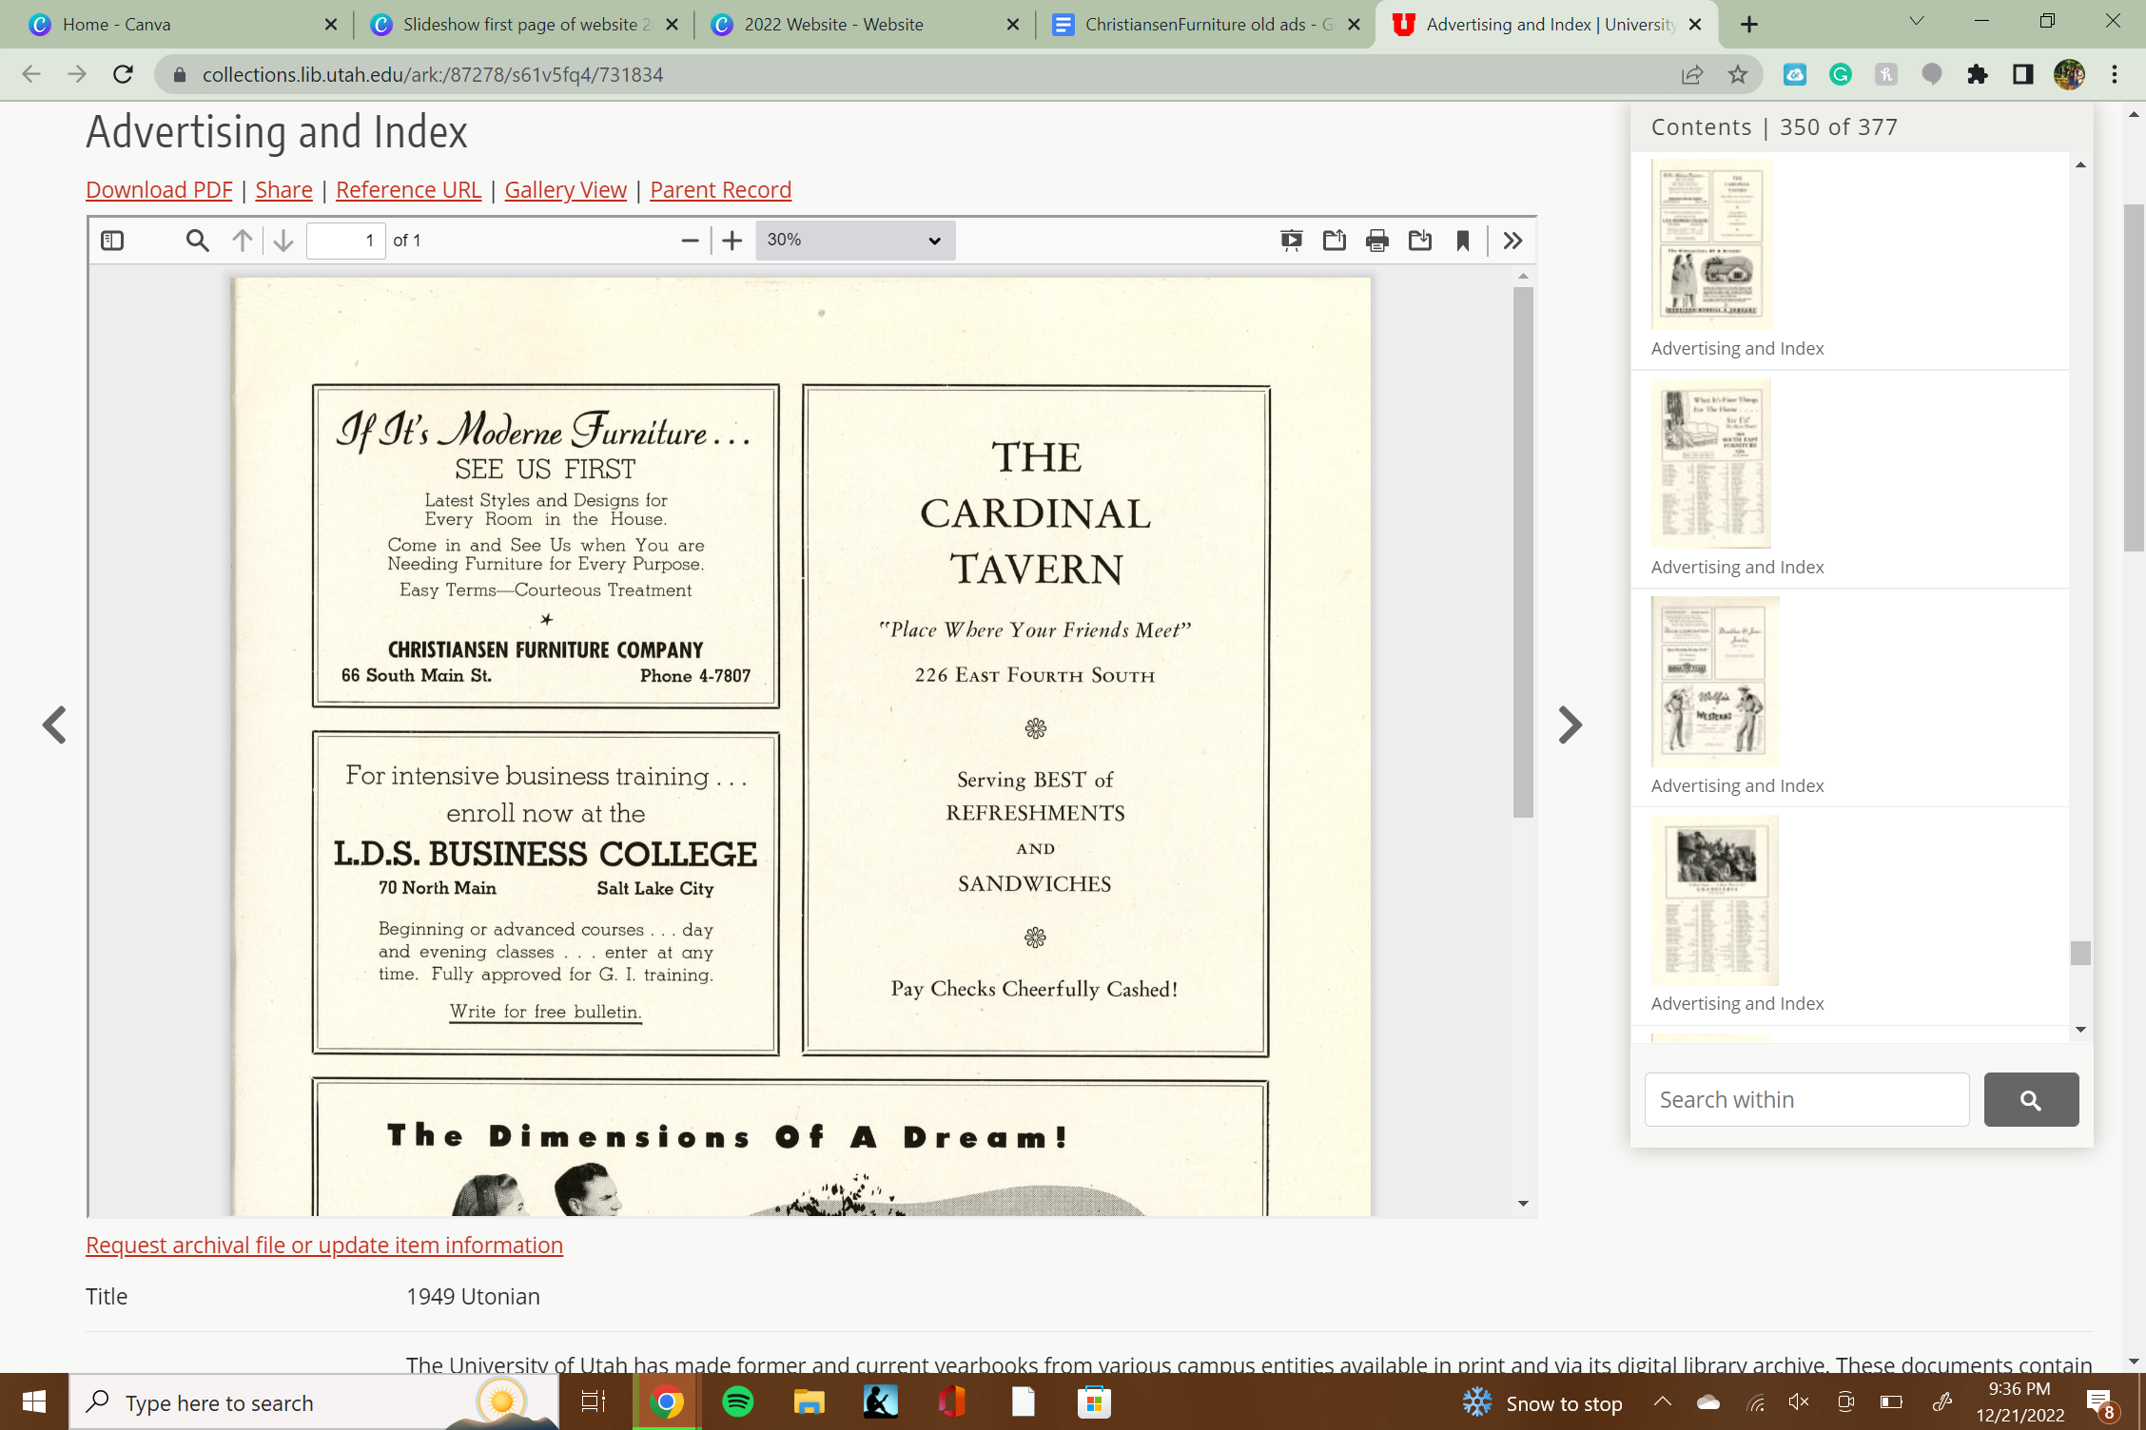Open the Gallery View link
This screenshot has width=2146, height=1430.
(565, 190)
